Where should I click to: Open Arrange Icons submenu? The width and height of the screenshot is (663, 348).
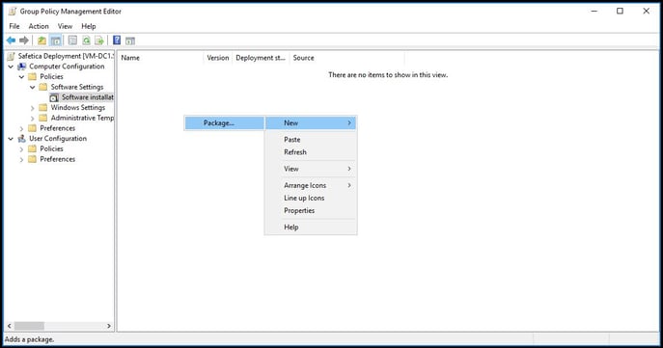pyautogui.click(x=311, y=185)
